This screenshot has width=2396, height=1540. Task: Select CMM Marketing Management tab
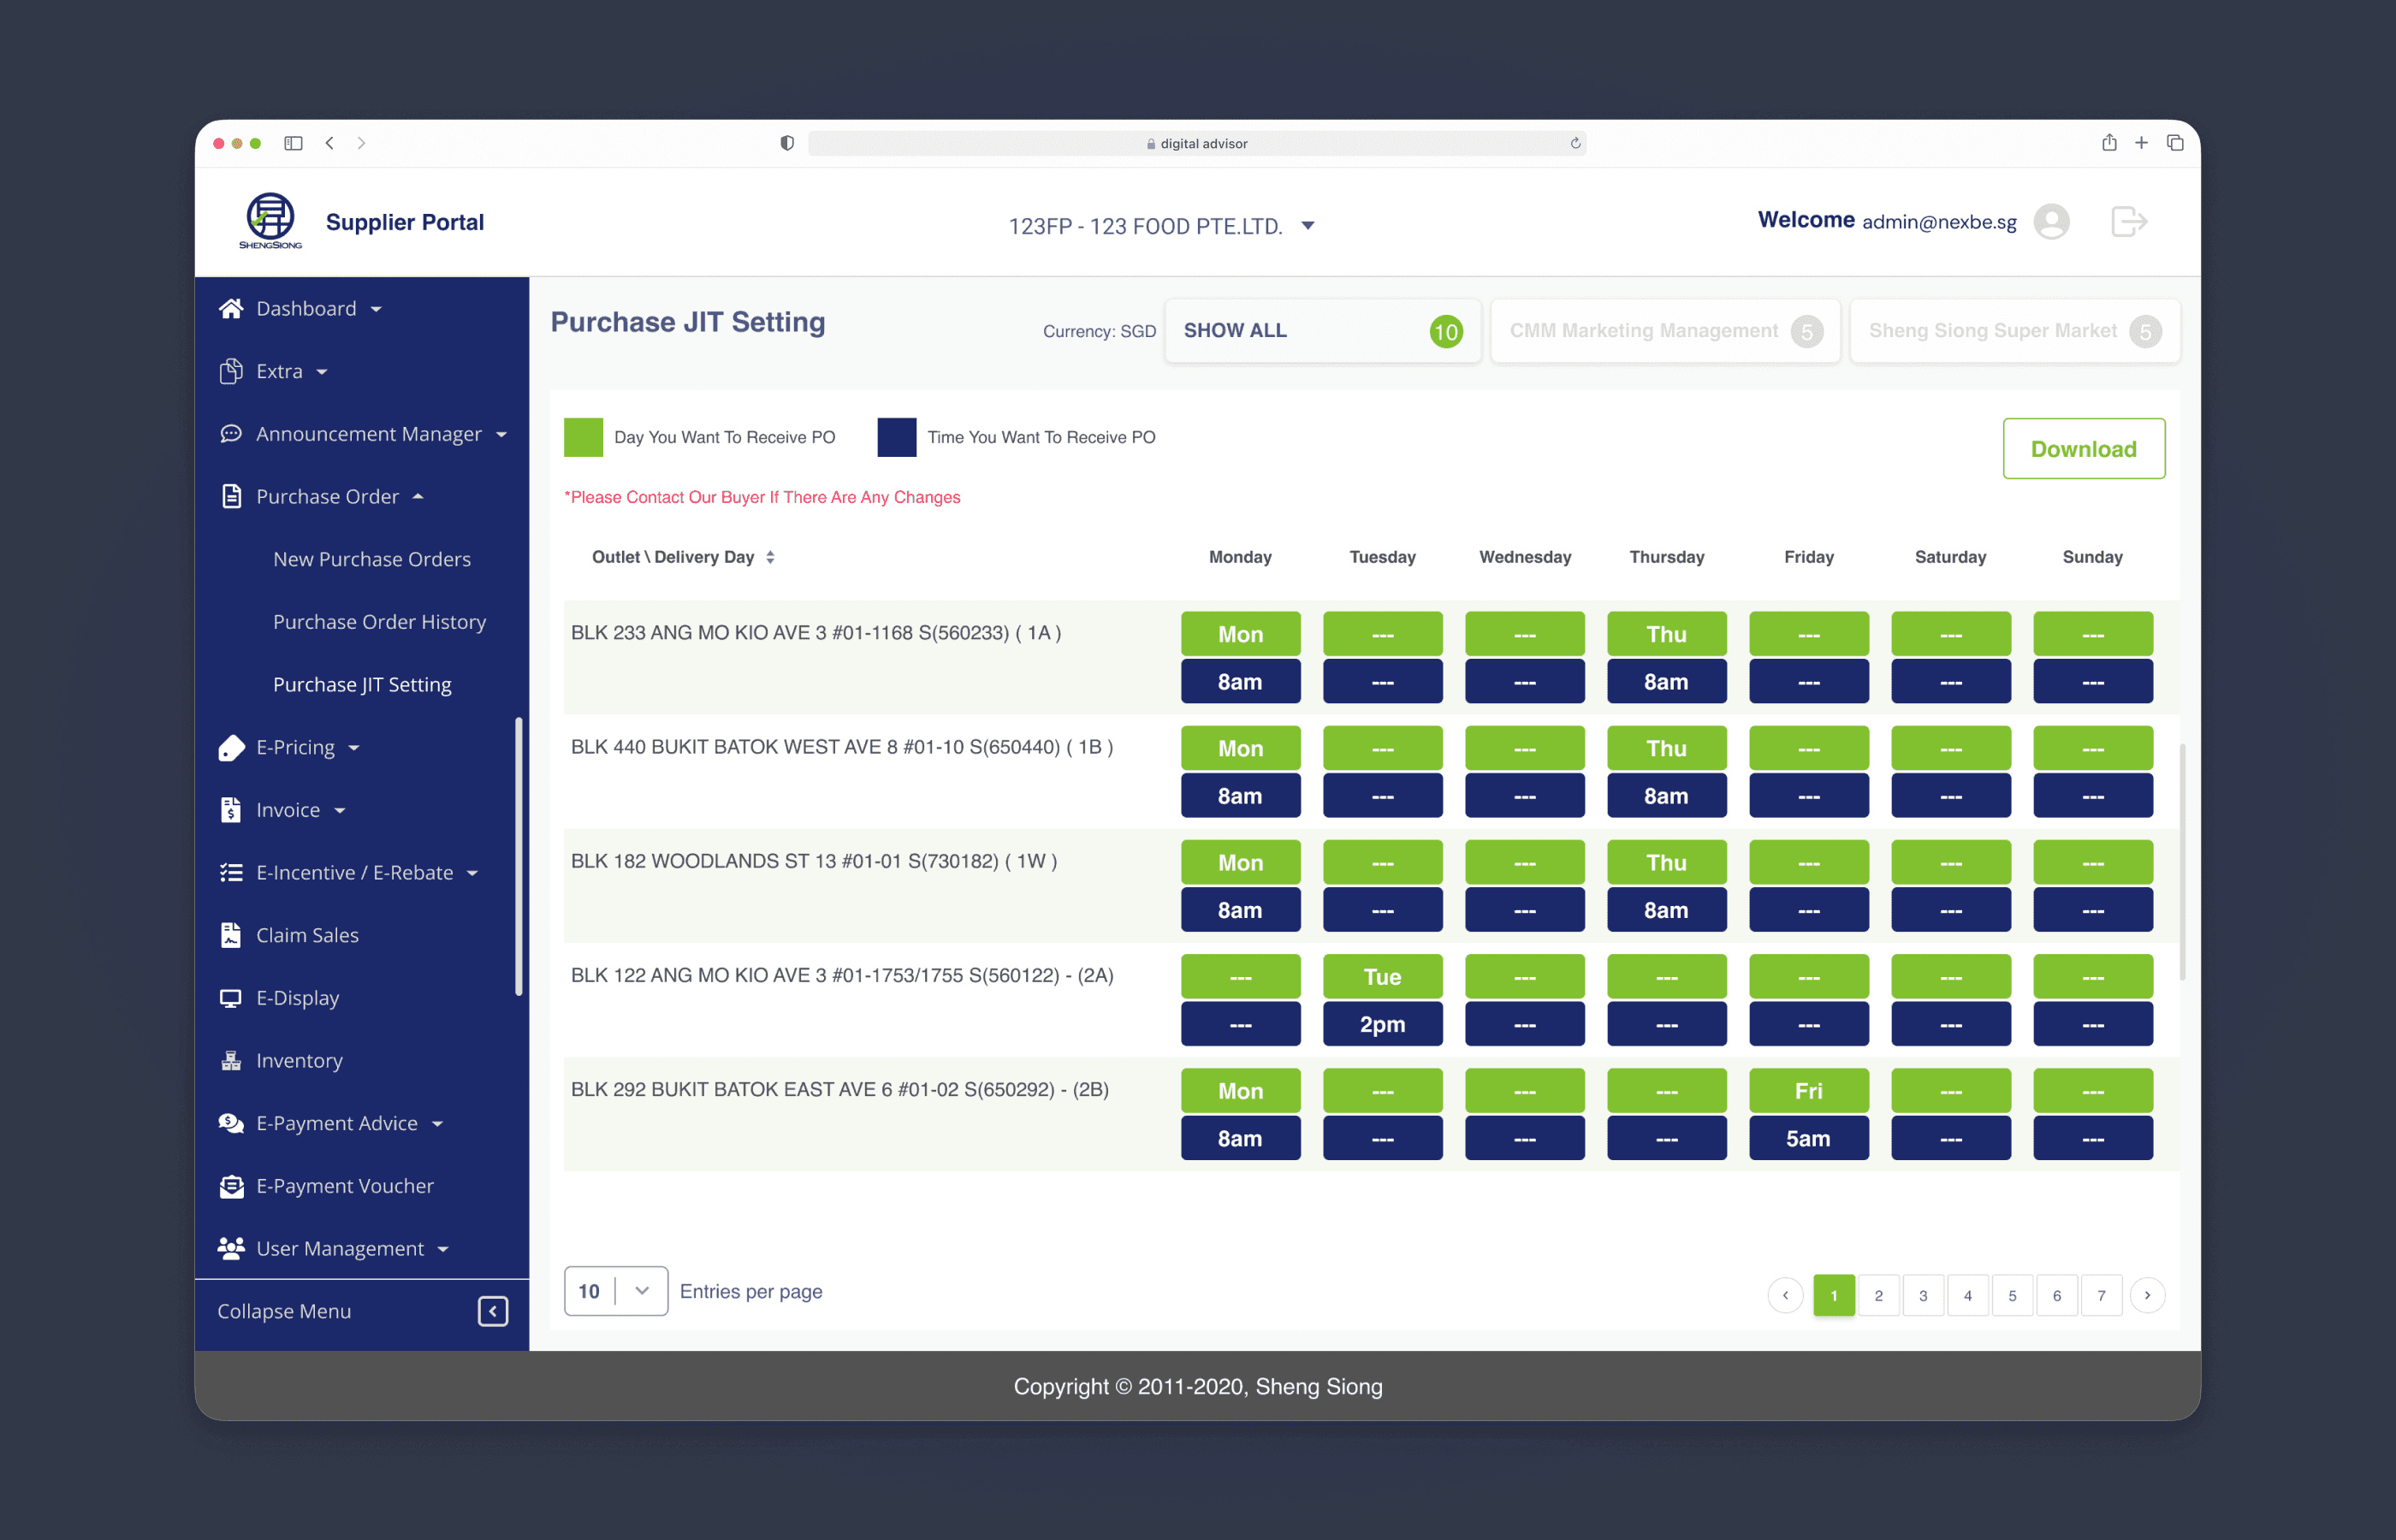coord(1665,331)
